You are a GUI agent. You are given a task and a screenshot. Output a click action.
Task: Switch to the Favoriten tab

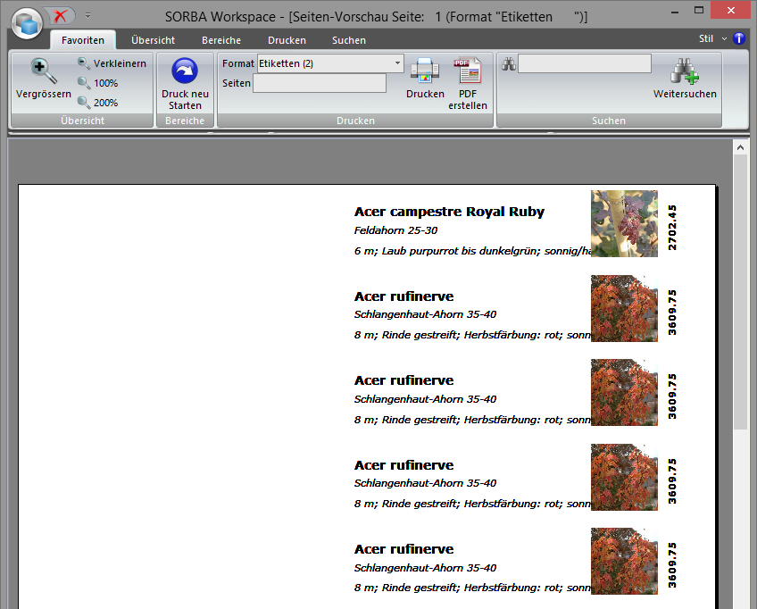[x=82, y=40]
